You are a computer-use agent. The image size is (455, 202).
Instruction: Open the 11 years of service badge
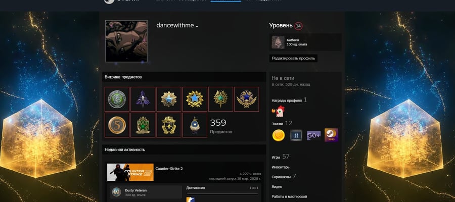296,135
